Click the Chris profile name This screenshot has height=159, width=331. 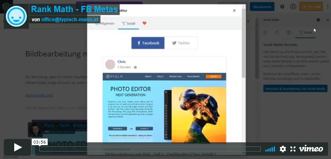click(121, 62)
